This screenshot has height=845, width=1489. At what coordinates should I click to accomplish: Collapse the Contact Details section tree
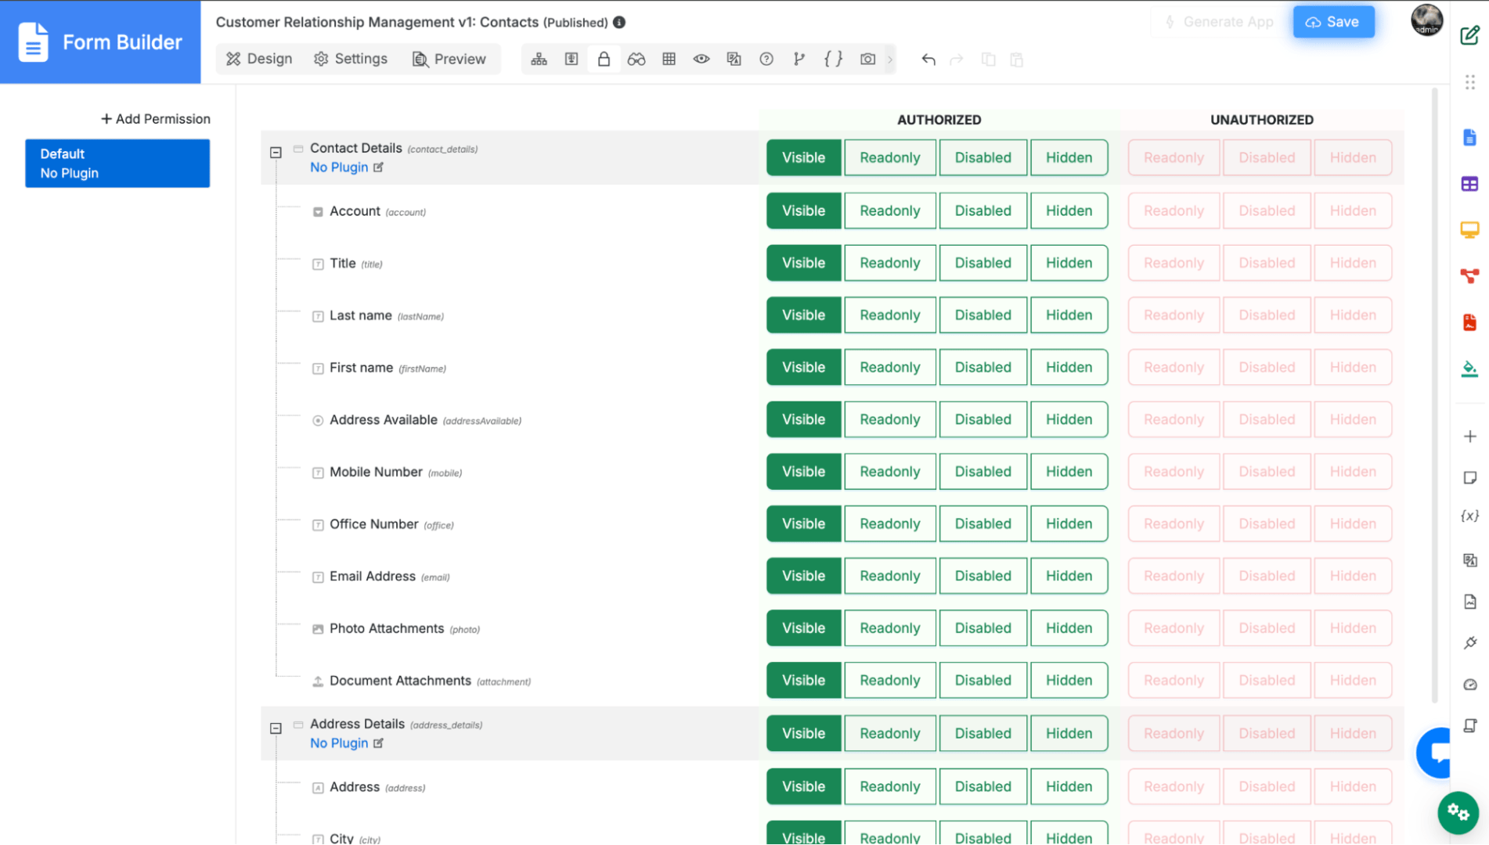tap(276, 153)
